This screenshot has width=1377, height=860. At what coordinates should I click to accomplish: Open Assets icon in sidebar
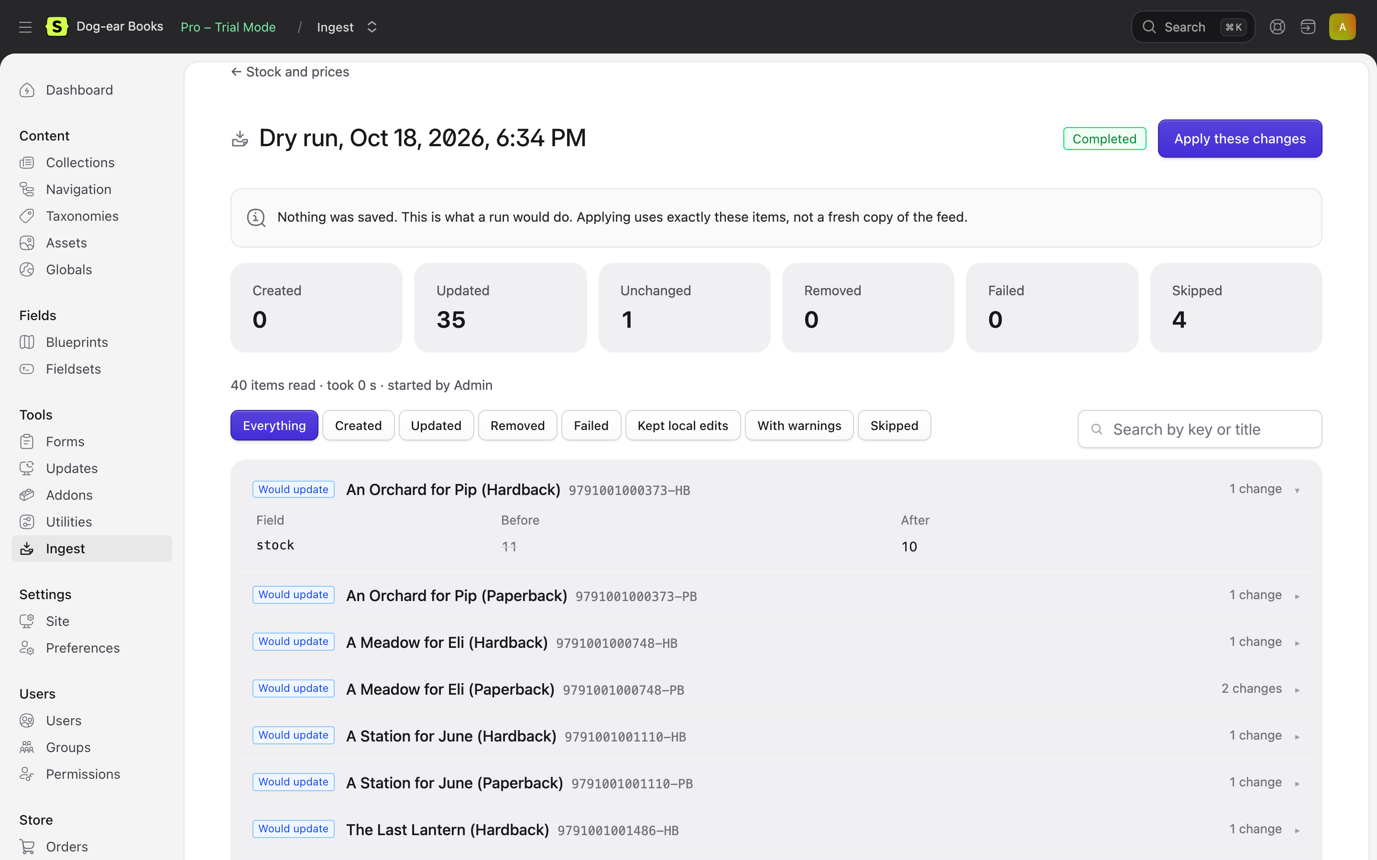tap(27, 243)
